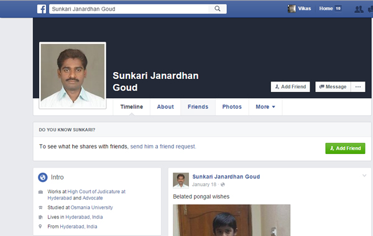The width and height of the screenshot is (373, 236).
Task: Select the Photos tab
Action: click(232, 107)
